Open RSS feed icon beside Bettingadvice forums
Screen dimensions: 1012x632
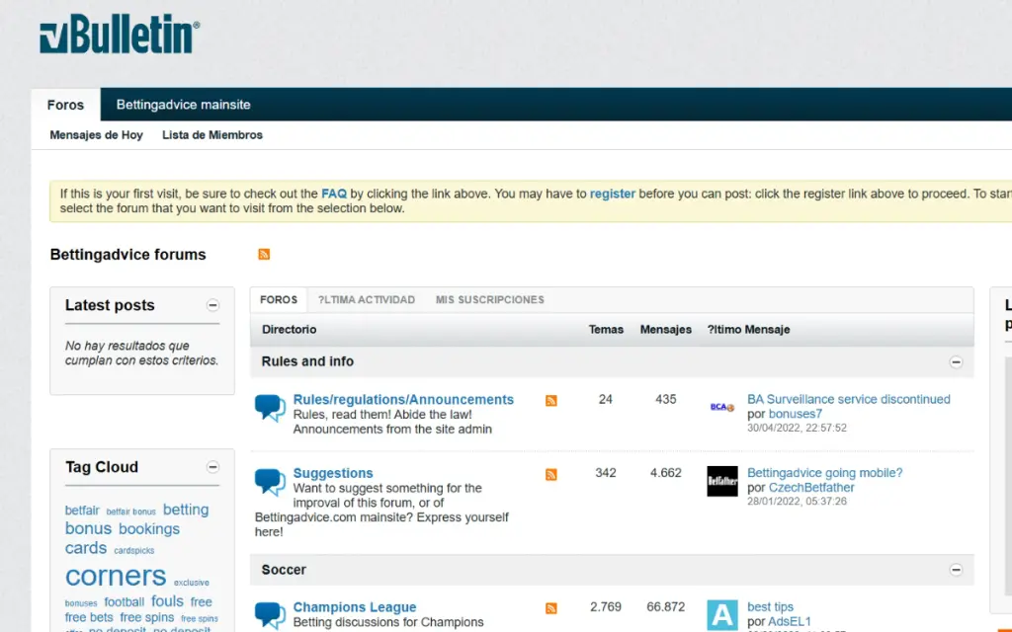(264, 254)
